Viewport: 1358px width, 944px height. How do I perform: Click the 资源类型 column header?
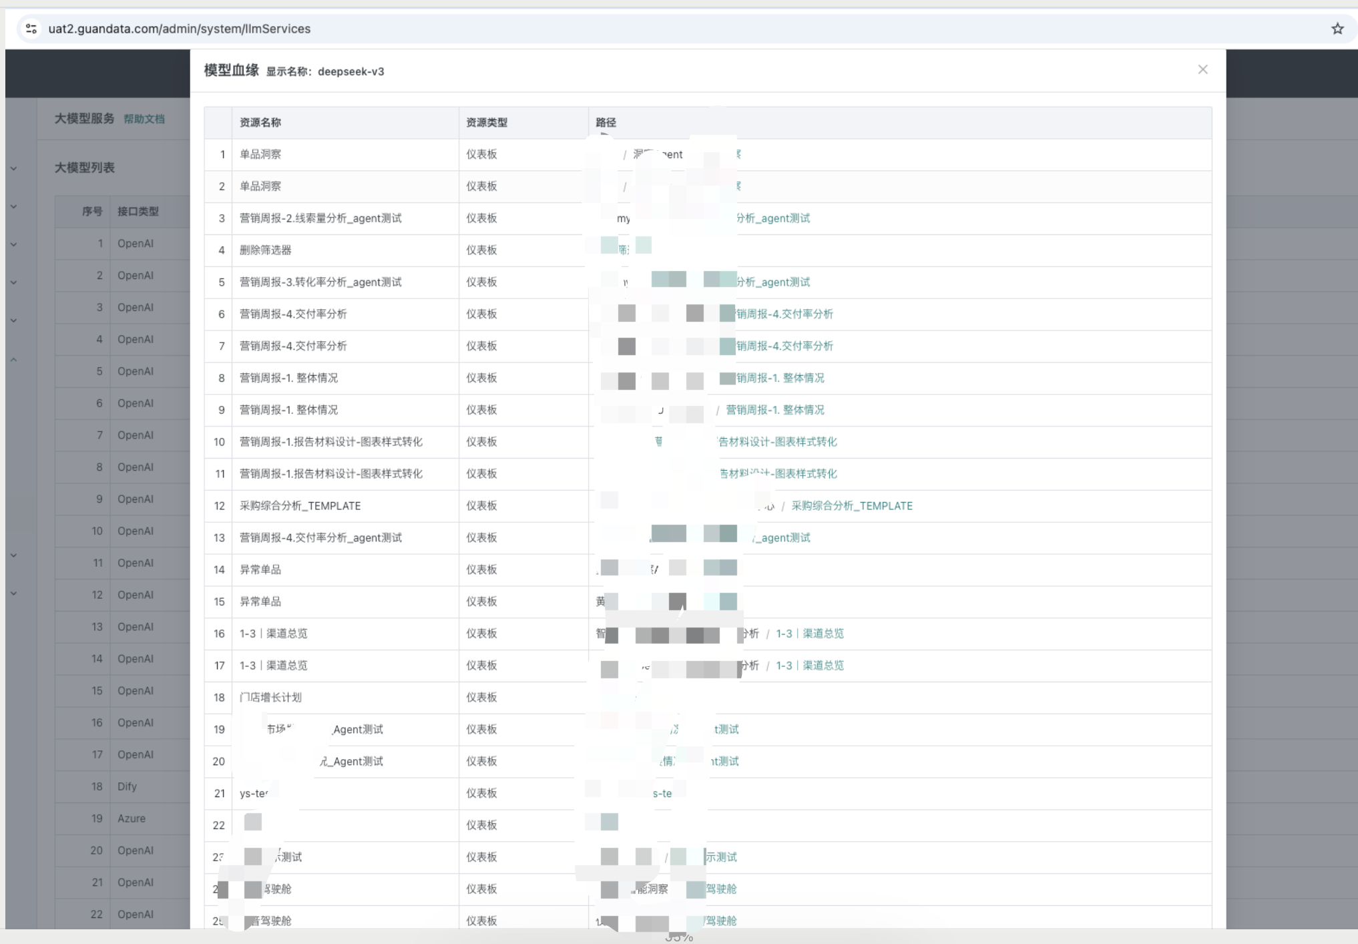(x=487, y=123)
